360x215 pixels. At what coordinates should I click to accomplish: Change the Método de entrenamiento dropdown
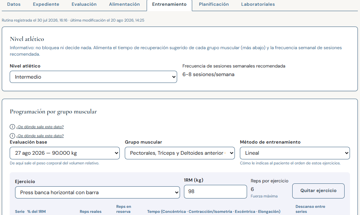coord(295,153)
